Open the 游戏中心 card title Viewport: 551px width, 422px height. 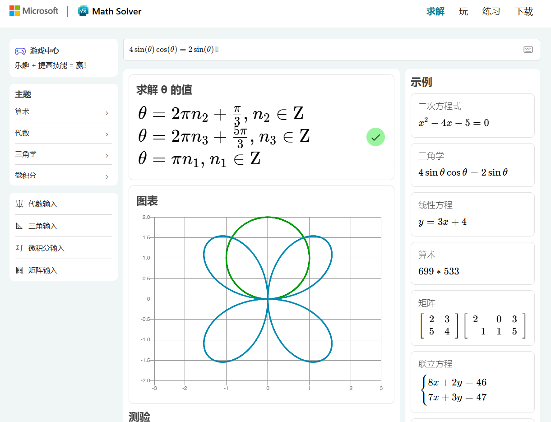(x=45, y=51)
